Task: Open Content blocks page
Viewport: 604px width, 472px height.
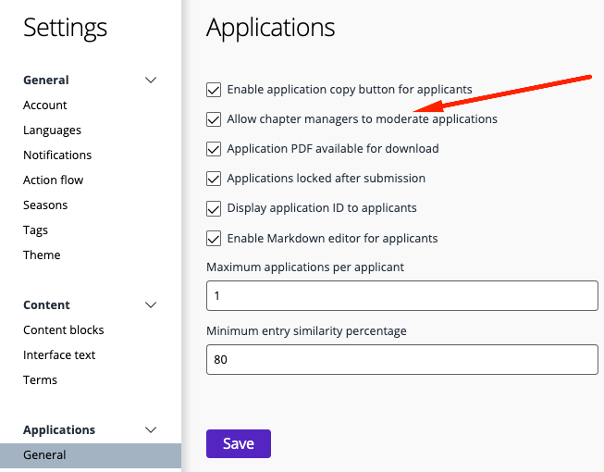Action: pos(64,330)
